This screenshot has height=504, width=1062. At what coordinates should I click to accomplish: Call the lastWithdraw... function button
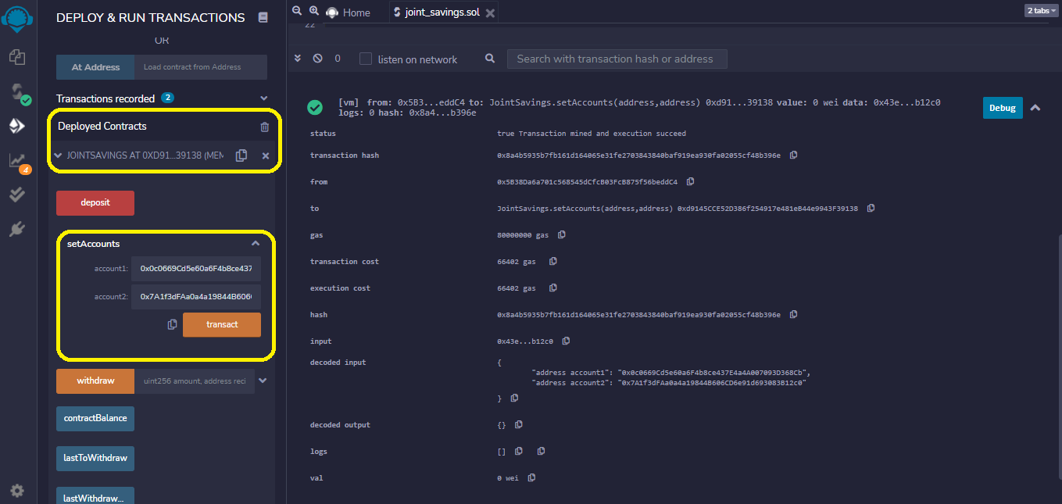pyautogui.click(x=95, y=495)
